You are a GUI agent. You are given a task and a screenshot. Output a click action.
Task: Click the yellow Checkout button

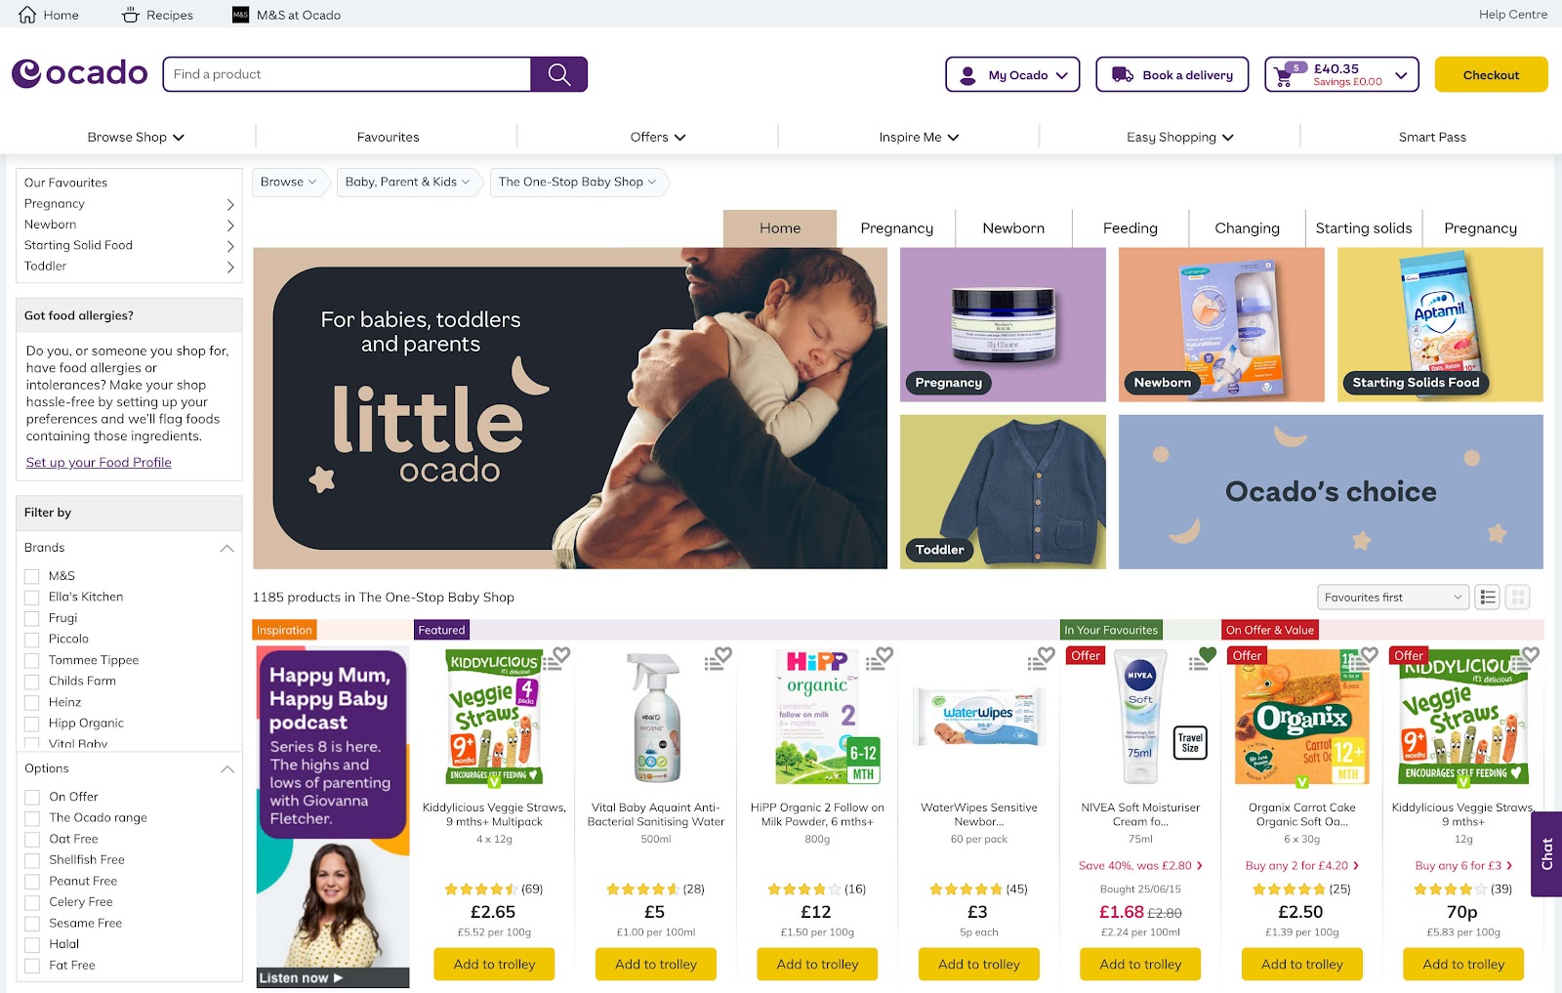click(1491, 74)
